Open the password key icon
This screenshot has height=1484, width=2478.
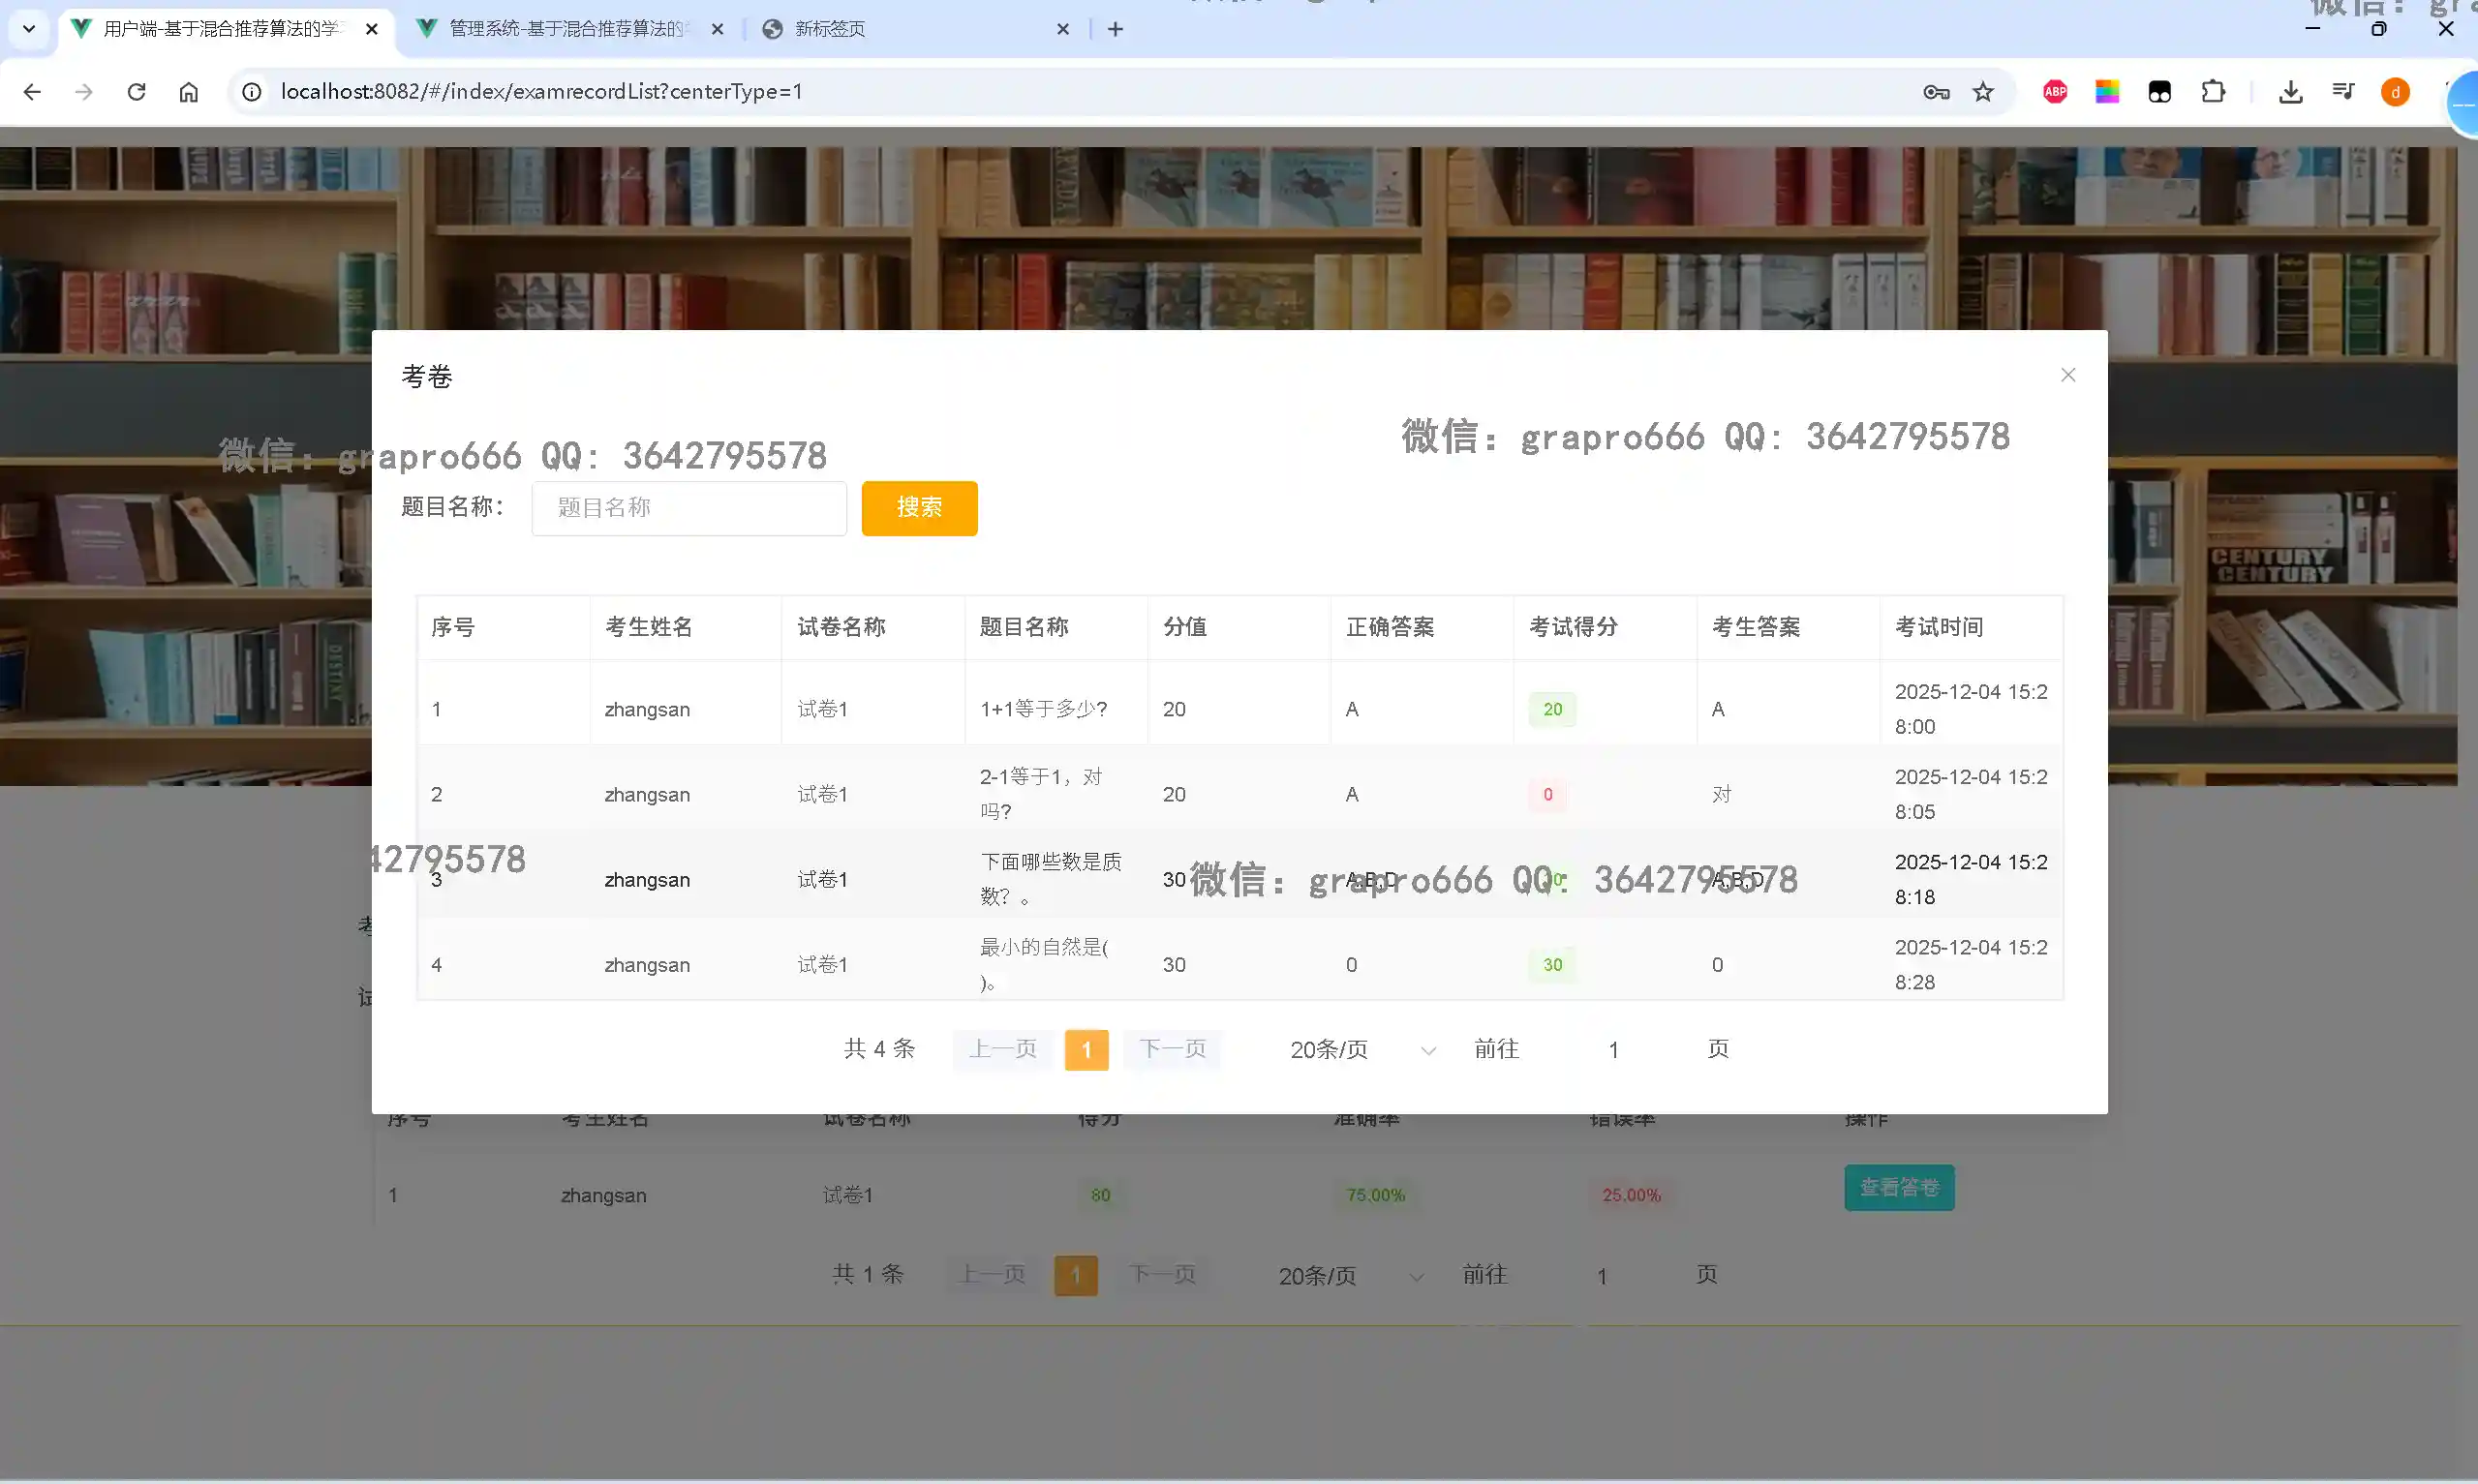pos(1935,92)
